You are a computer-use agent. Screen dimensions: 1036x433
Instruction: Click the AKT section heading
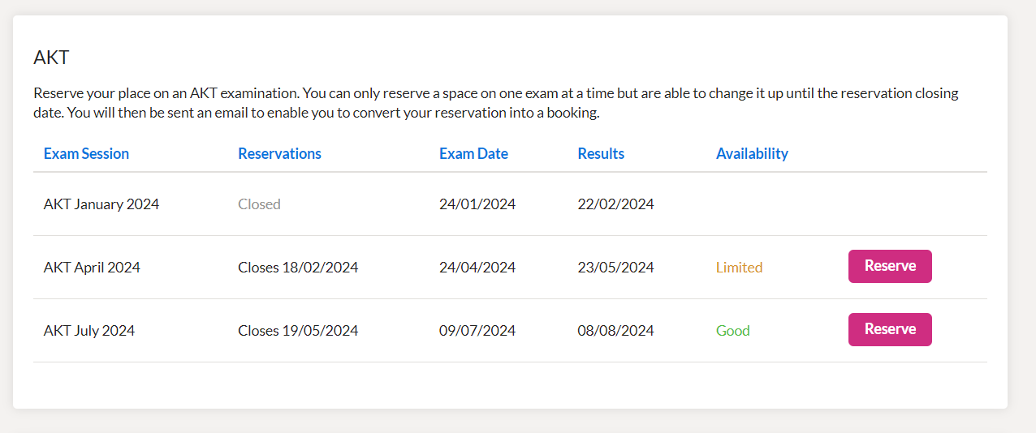51,58
